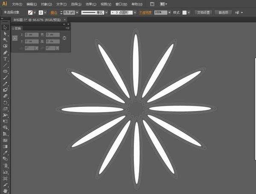Click the fill color swatch in control bar
The width and height of the screenshot is (256, 194).
30,13
